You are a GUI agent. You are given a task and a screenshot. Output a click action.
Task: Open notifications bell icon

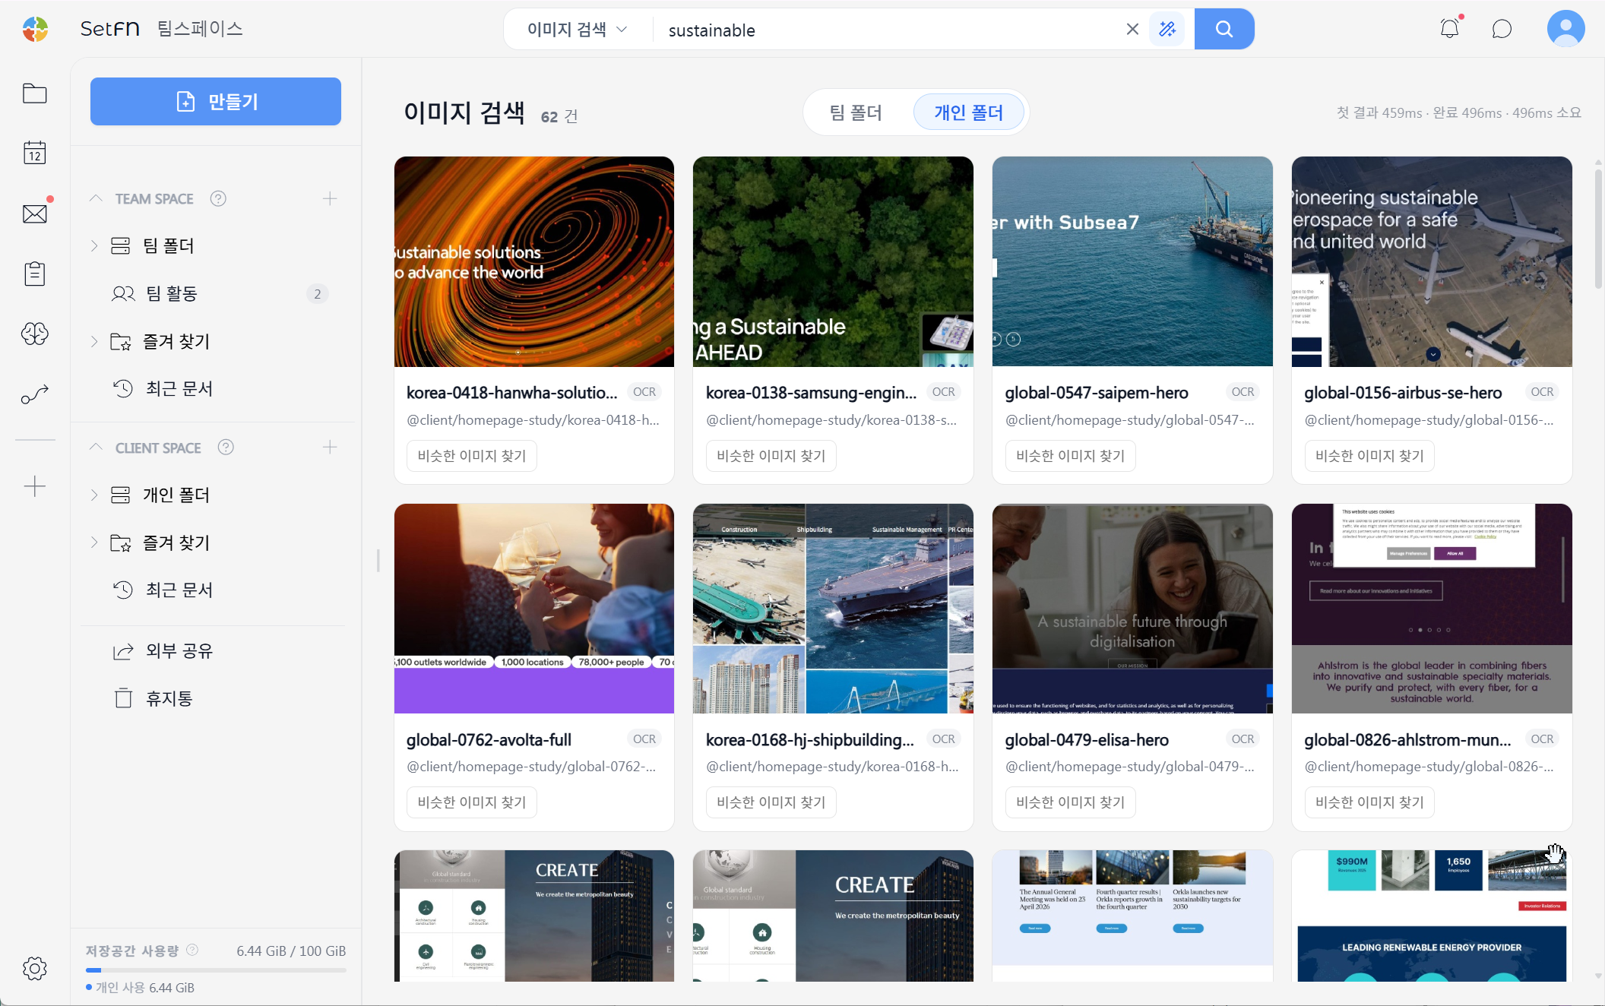point(1450,29)
